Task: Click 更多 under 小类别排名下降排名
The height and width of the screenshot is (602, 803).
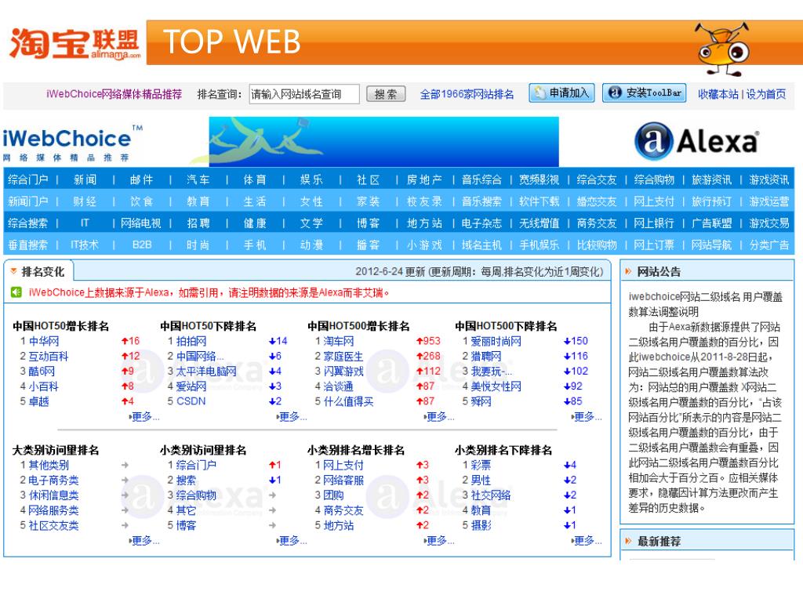Action: click(587, 541)
